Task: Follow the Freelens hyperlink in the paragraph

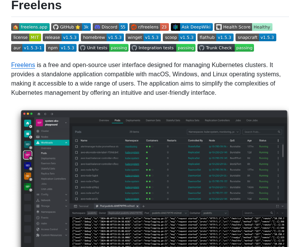Action: (23, 65)
